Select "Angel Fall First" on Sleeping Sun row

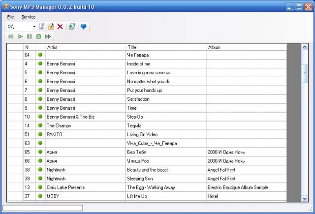221,179
